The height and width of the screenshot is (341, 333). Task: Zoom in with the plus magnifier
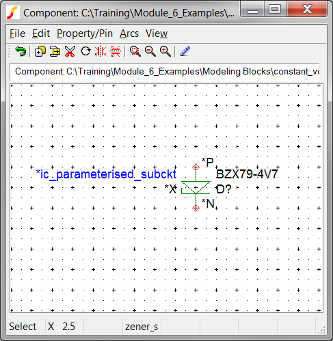pyautogui.click(x=165, y=51)
